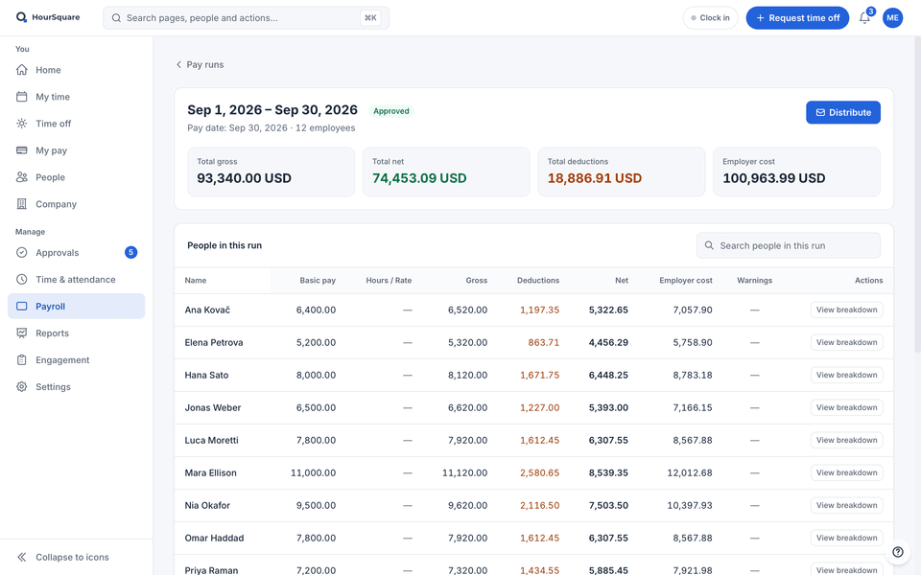The image size is (921, 575).
Task: Click the Time off sun icon
Action: pyautogui.click(x=22, y=124)
